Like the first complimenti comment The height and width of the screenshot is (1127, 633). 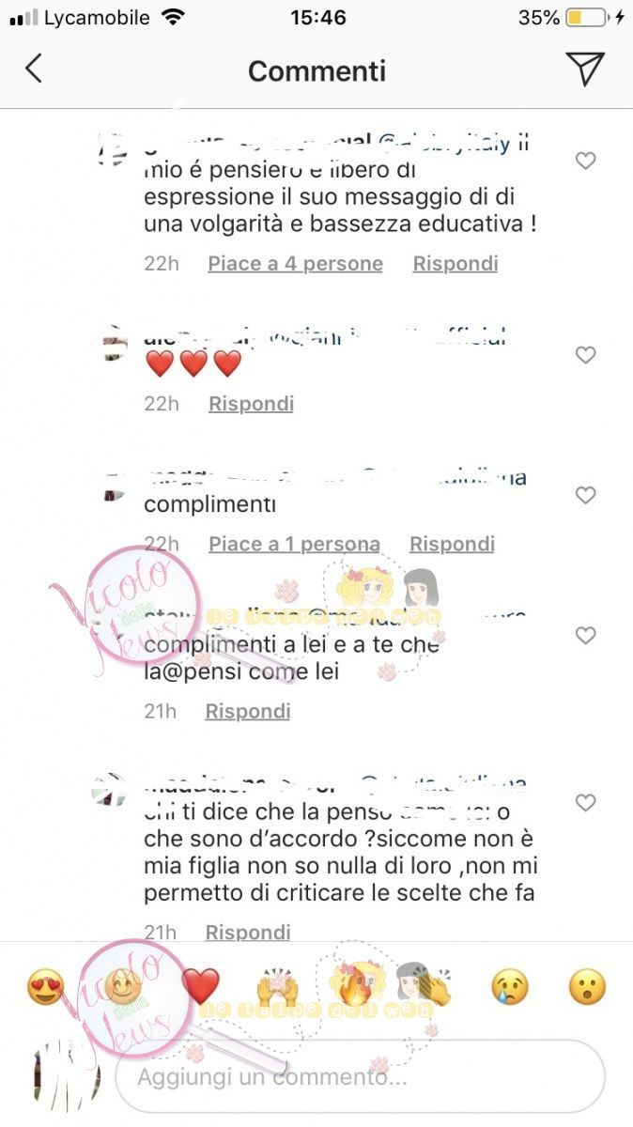[586, 495]
